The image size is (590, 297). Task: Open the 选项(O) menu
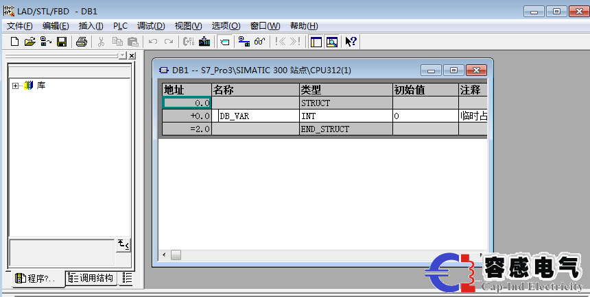[226, 26]
